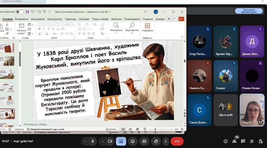Switch to the Анімація tab

point(84,19)
